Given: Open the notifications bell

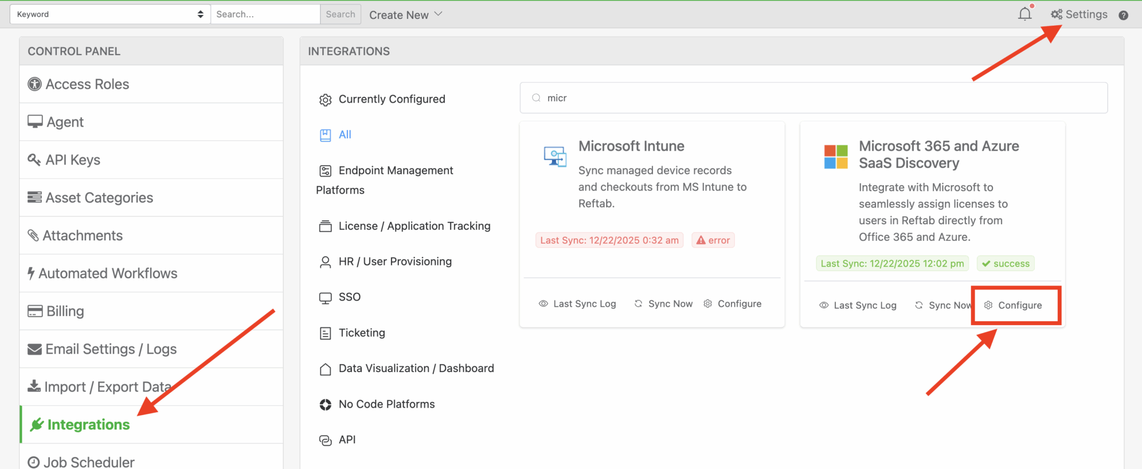Looking at the screenshot, I should 1025,14.
